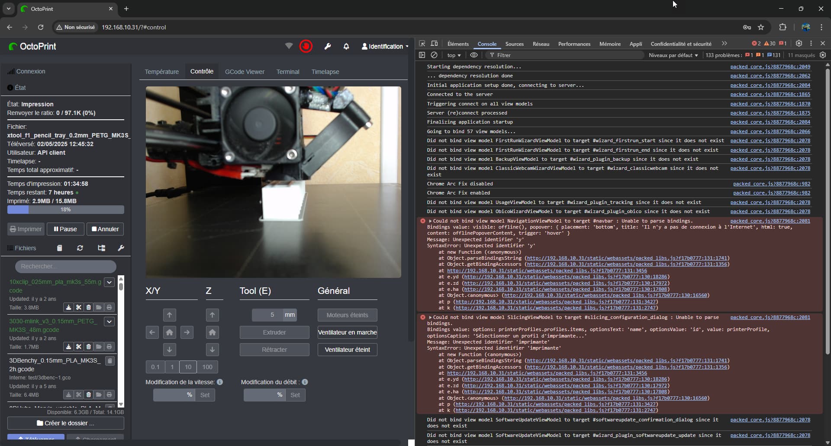This screenshot has height=446, width=831.
Task: Click the Rechercher file search field
Action: pos(66,266)
